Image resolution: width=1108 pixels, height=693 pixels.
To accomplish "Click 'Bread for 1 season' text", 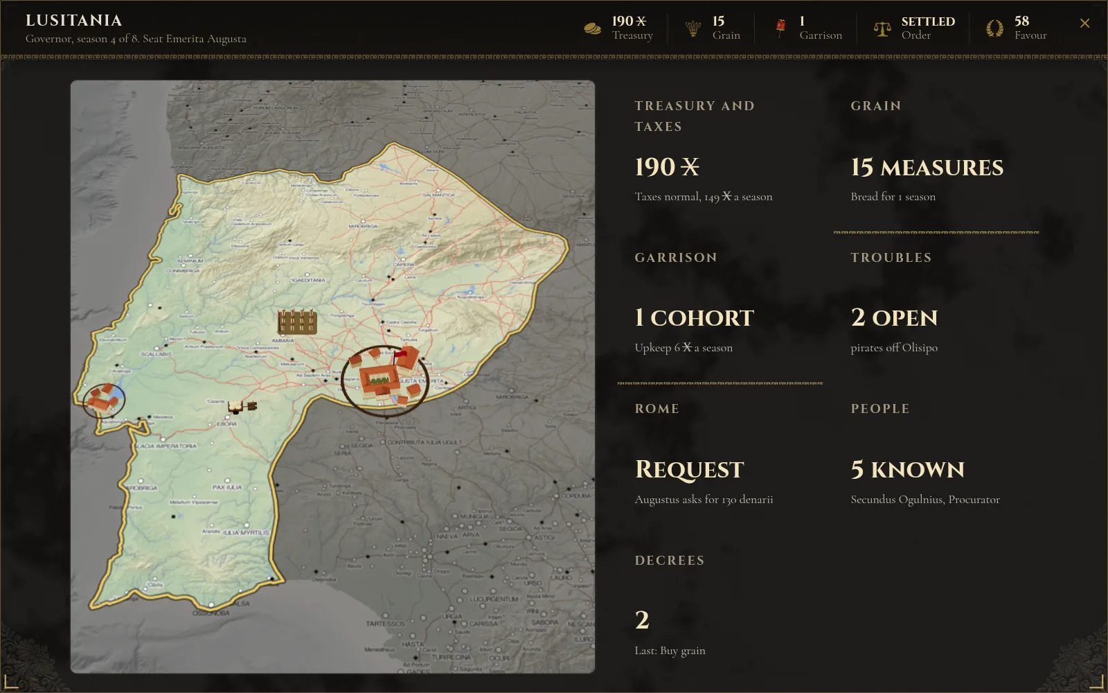I will pyautogui.click(x=893, y=197).
